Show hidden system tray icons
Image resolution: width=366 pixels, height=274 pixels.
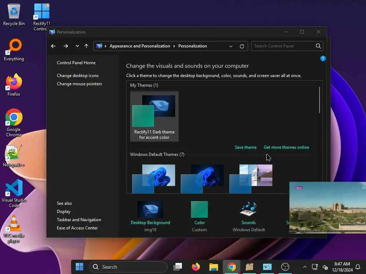pos(305,267)
